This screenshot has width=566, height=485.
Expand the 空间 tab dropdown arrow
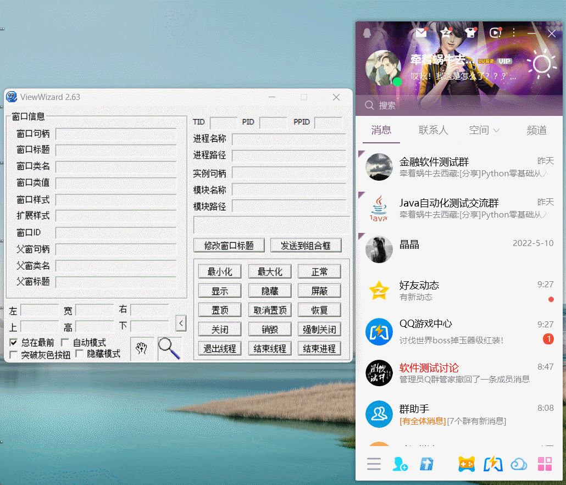(x=496, y=130)
